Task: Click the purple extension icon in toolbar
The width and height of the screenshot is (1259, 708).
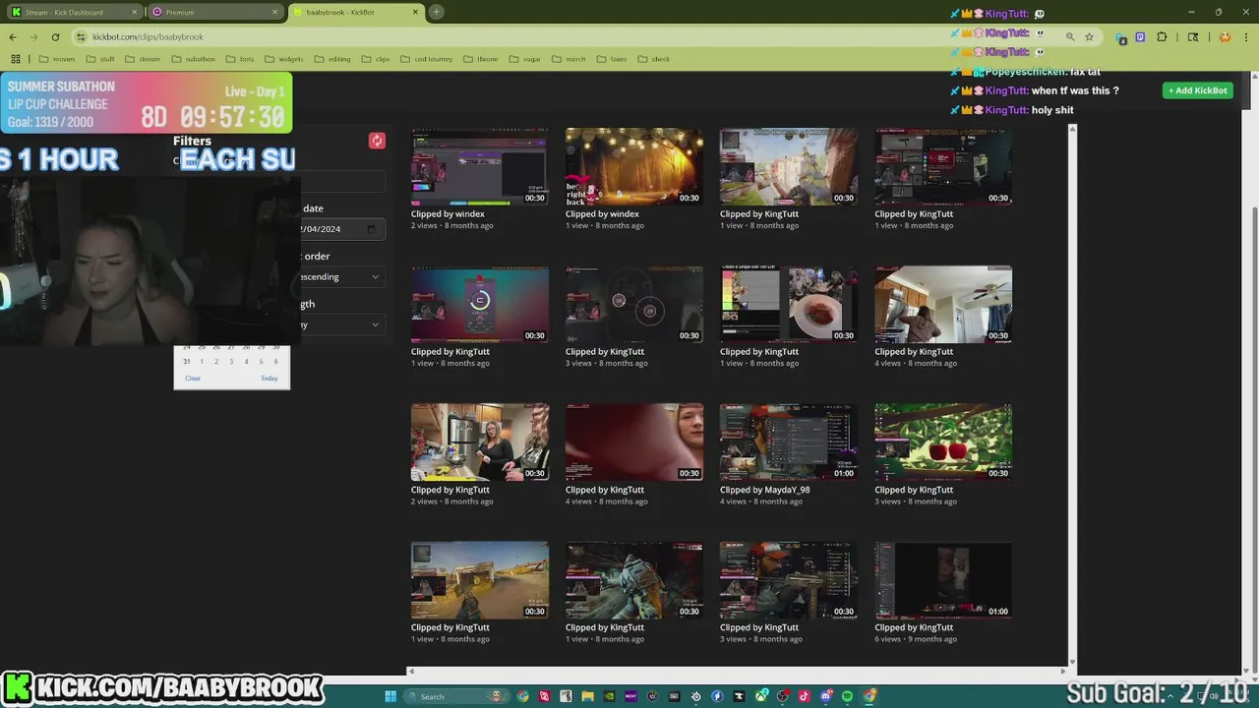Action: 1140,37
